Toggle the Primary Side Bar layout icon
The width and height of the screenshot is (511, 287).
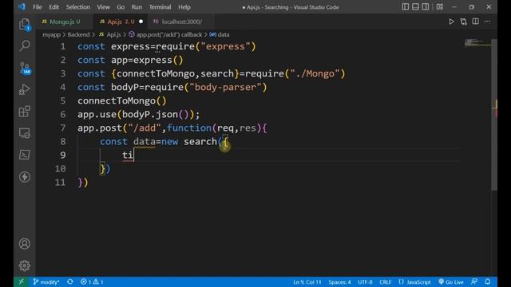pyautogui.click(x=406, y=7)
